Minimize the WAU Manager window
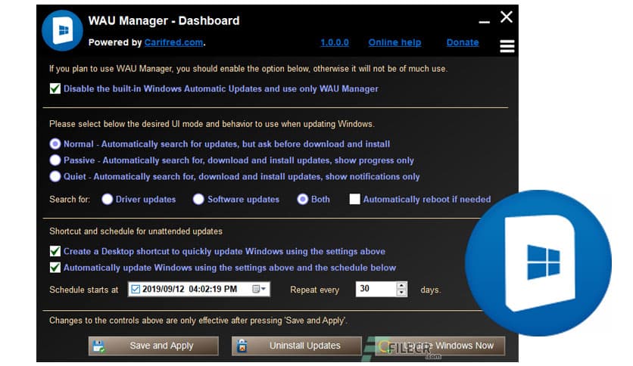This screenshot has width=633, height=366. coord(484,22)
